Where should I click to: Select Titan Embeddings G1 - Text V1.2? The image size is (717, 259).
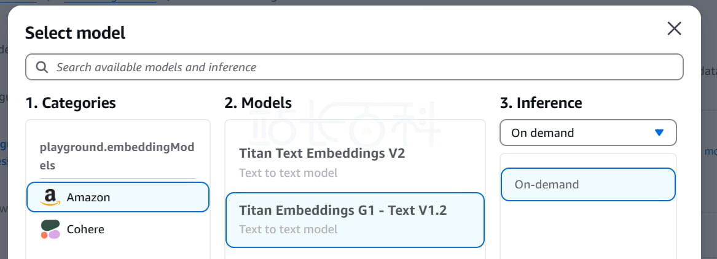343,211
